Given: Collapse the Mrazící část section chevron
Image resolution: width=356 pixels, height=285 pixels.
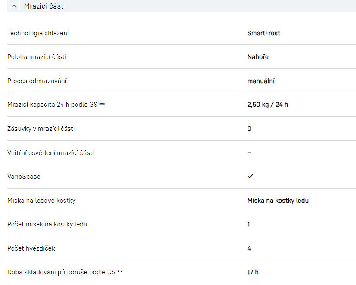Looking at the screenshot, I should pyautogui.click(x=14, y=6).
